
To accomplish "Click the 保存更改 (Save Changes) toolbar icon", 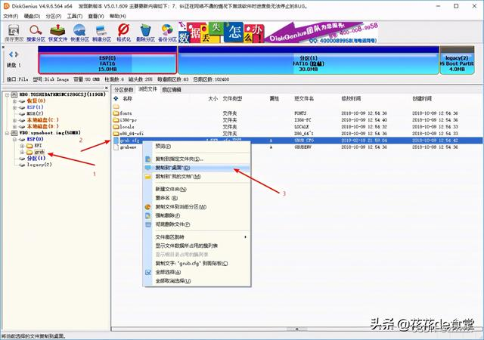I will (14, 32).
